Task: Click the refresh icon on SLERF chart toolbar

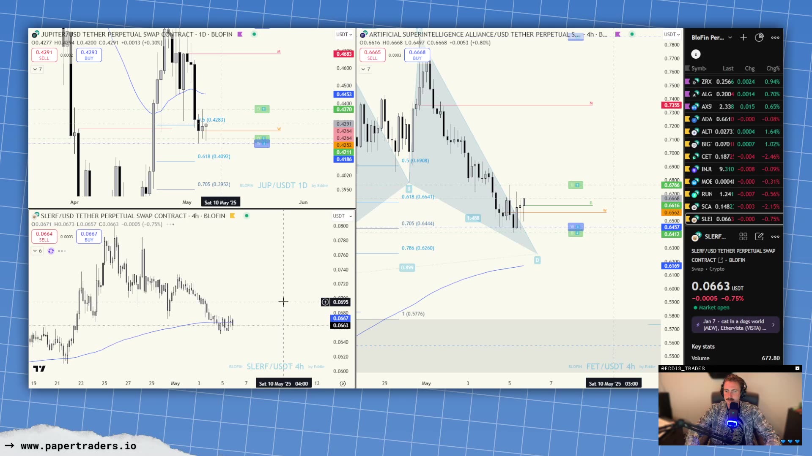Action: [51, 251]
